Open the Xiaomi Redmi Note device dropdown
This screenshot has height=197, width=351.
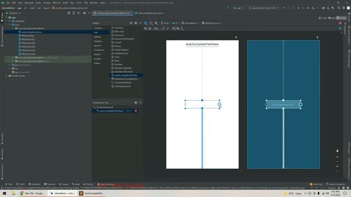(264, 8)
